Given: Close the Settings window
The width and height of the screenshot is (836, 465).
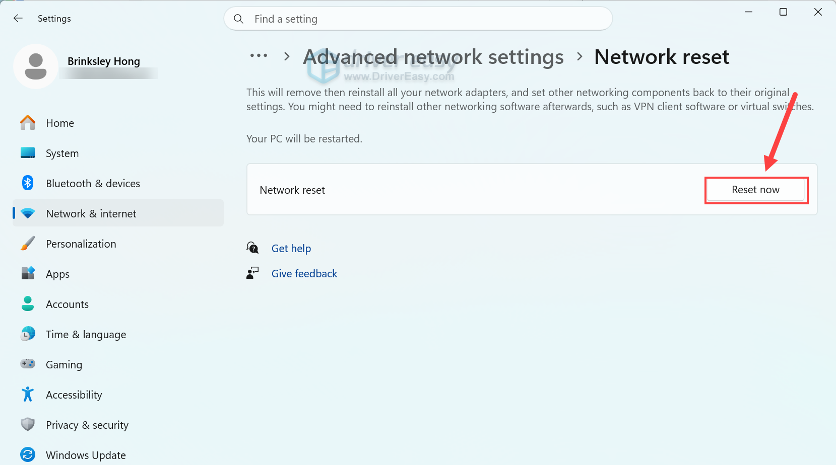Looking at the screenshot, I should pyautogui.click(x=818, y=12).
